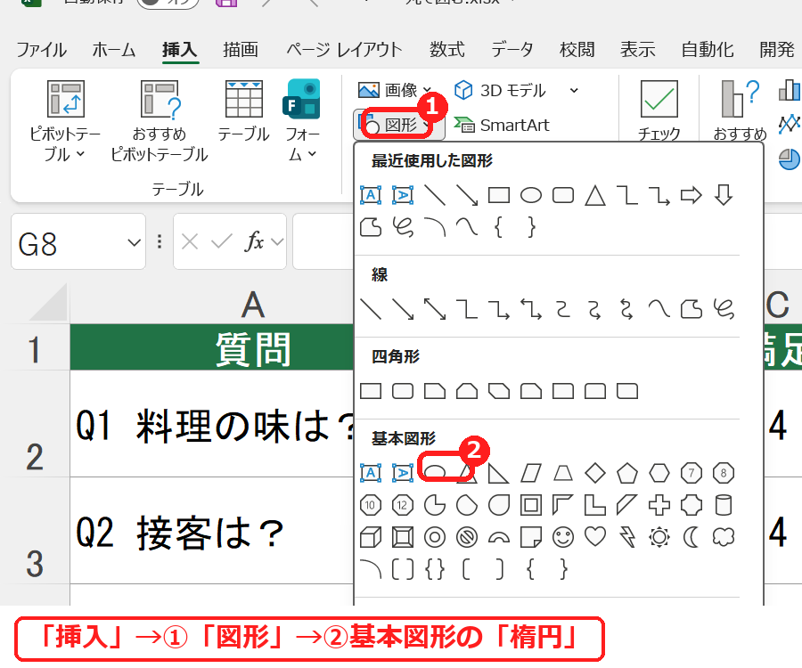Switch to the ホーム tab
The width and height of the screenshot is (802, 668).
coord(113,50)
